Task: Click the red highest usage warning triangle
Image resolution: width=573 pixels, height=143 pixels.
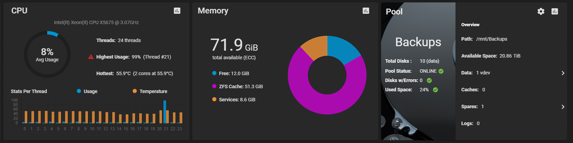Action: [91, 57]
